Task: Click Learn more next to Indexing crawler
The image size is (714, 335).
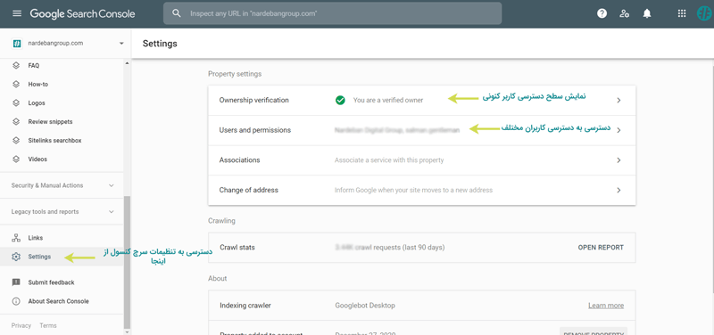Action: (x=606, y=306)
